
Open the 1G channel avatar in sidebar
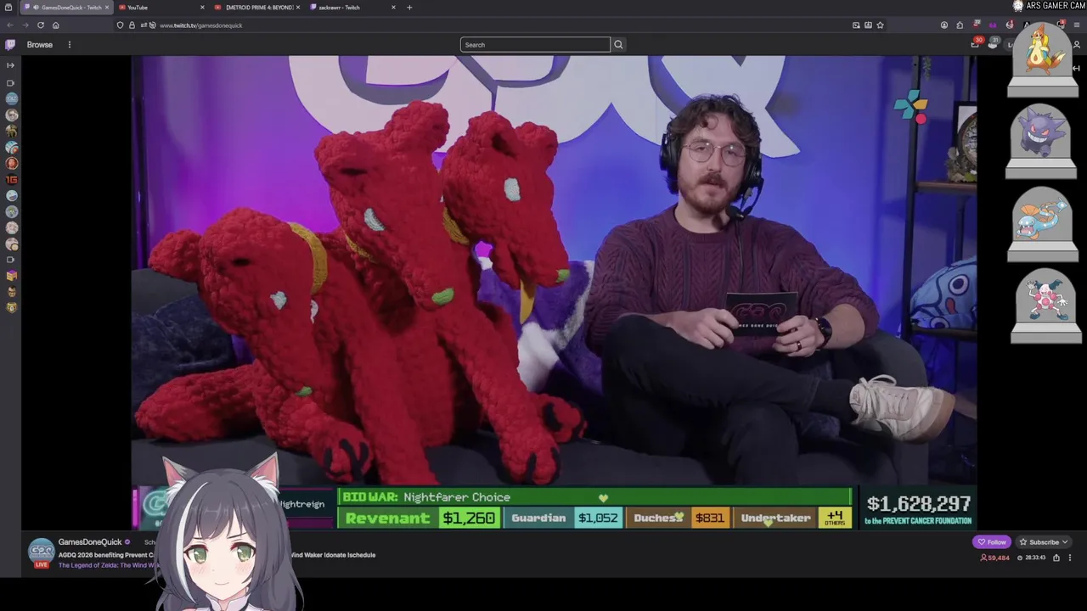[11, 180]
